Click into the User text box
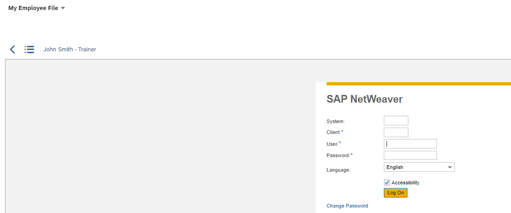 tap(410, 144)
